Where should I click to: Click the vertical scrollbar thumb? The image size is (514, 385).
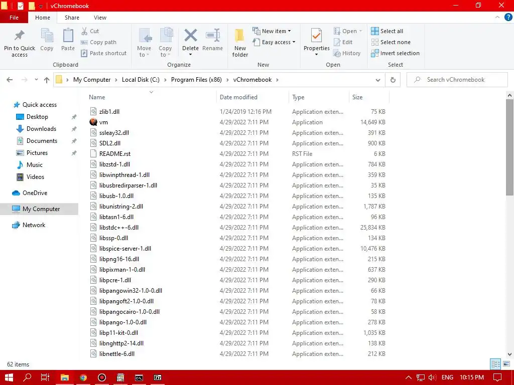pyautogui.click(x=509, y=147)
